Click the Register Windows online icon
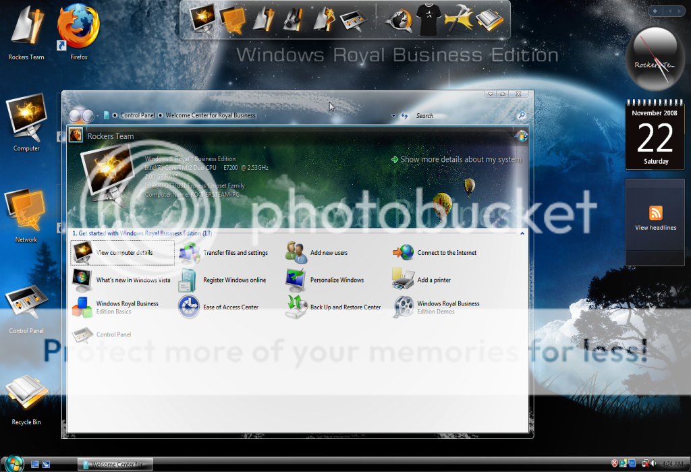Screen dimensions: 691x472 pyautogui.click(x=188, y=281)
